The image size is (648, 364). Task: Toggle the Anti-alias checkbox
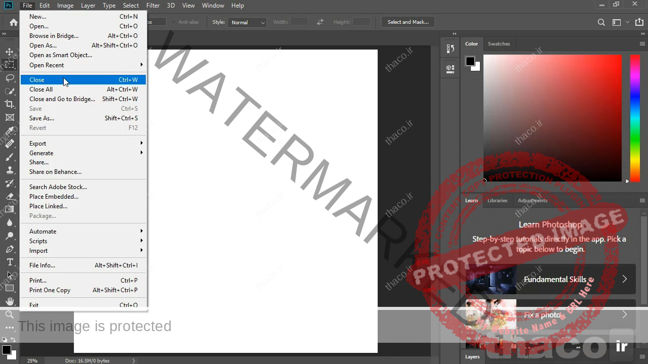[x=174, y=22]
